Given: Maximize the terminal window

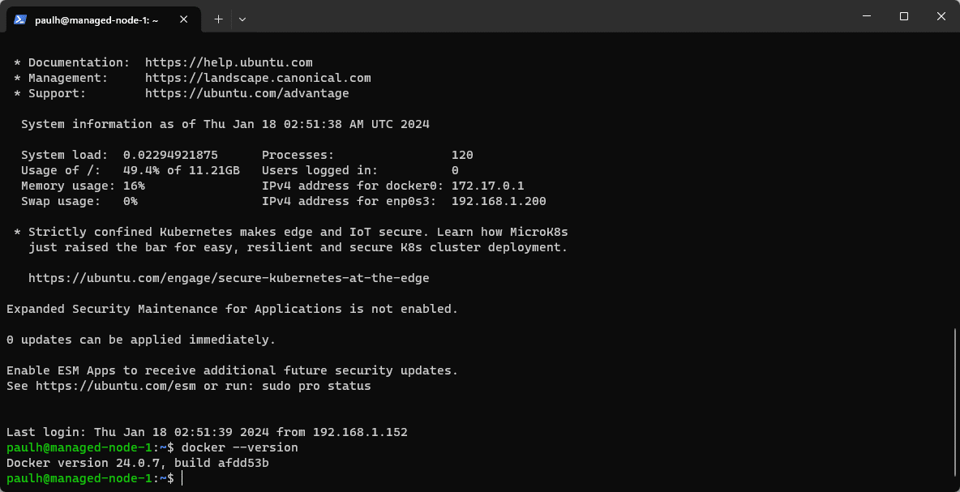Looking at the screenshot, I should tap(903, 16).
